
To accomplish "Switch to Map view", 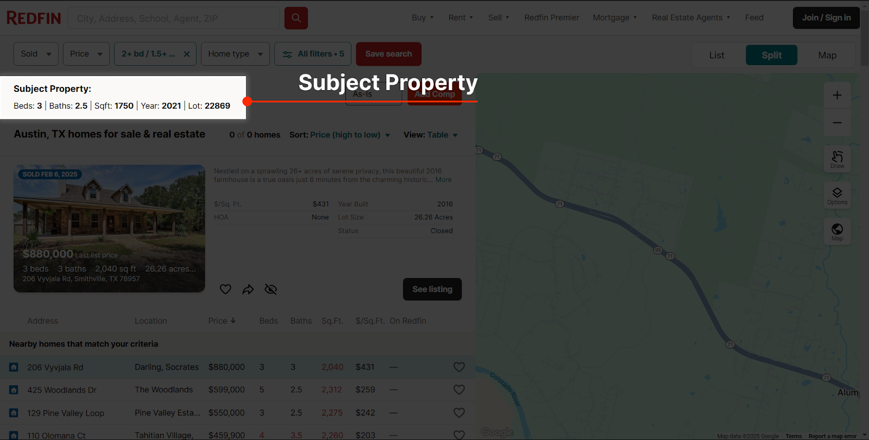I will click(x=827, y=55).
